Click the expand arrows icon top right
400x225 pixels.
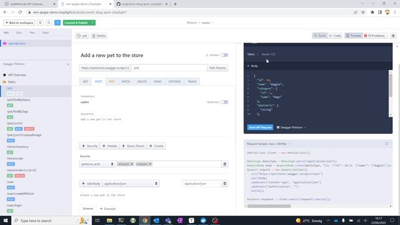pyautogui.click(x=393, y=36)
